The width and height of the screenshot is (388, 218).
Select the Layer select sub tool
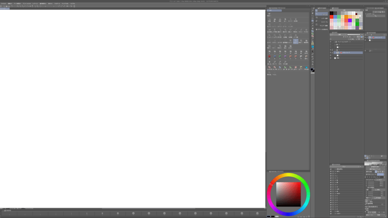point(322,18)
